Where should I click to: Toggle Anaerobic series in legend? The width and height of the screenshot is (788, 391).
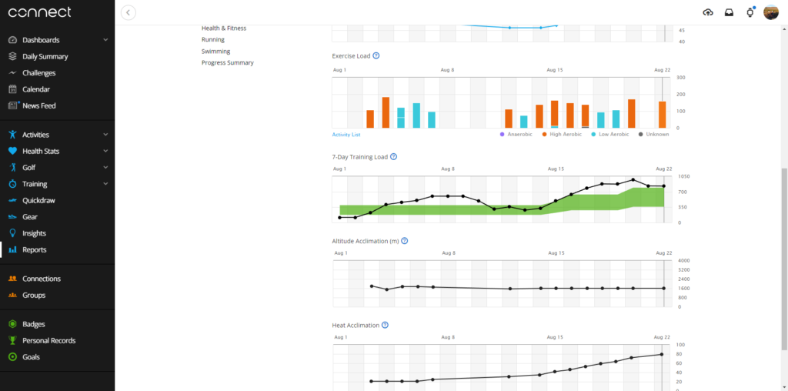tap(516, 135)
